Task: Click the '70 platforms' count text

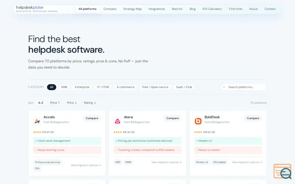Action: pos(258,103)
